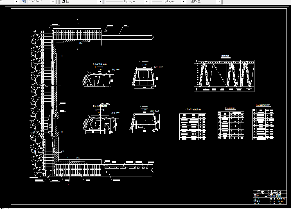Pick the 20m dimension near bottom roadway
The width and height of the screenshot is (291, 209).
click(78, 158)
